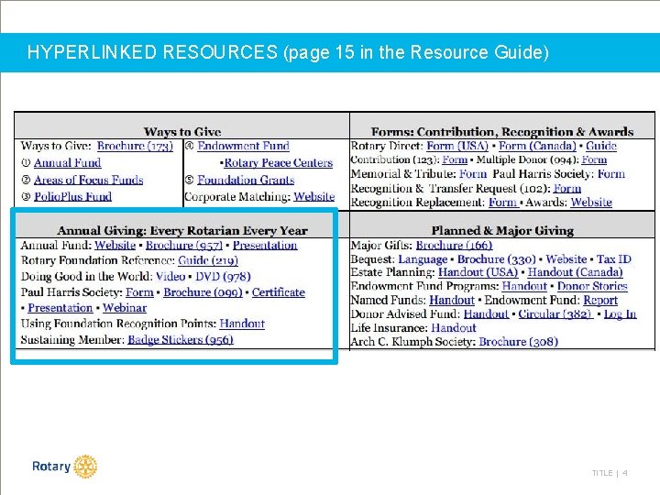Open the Endowment Fund link
660x495 pixels.
click(243, 146)
